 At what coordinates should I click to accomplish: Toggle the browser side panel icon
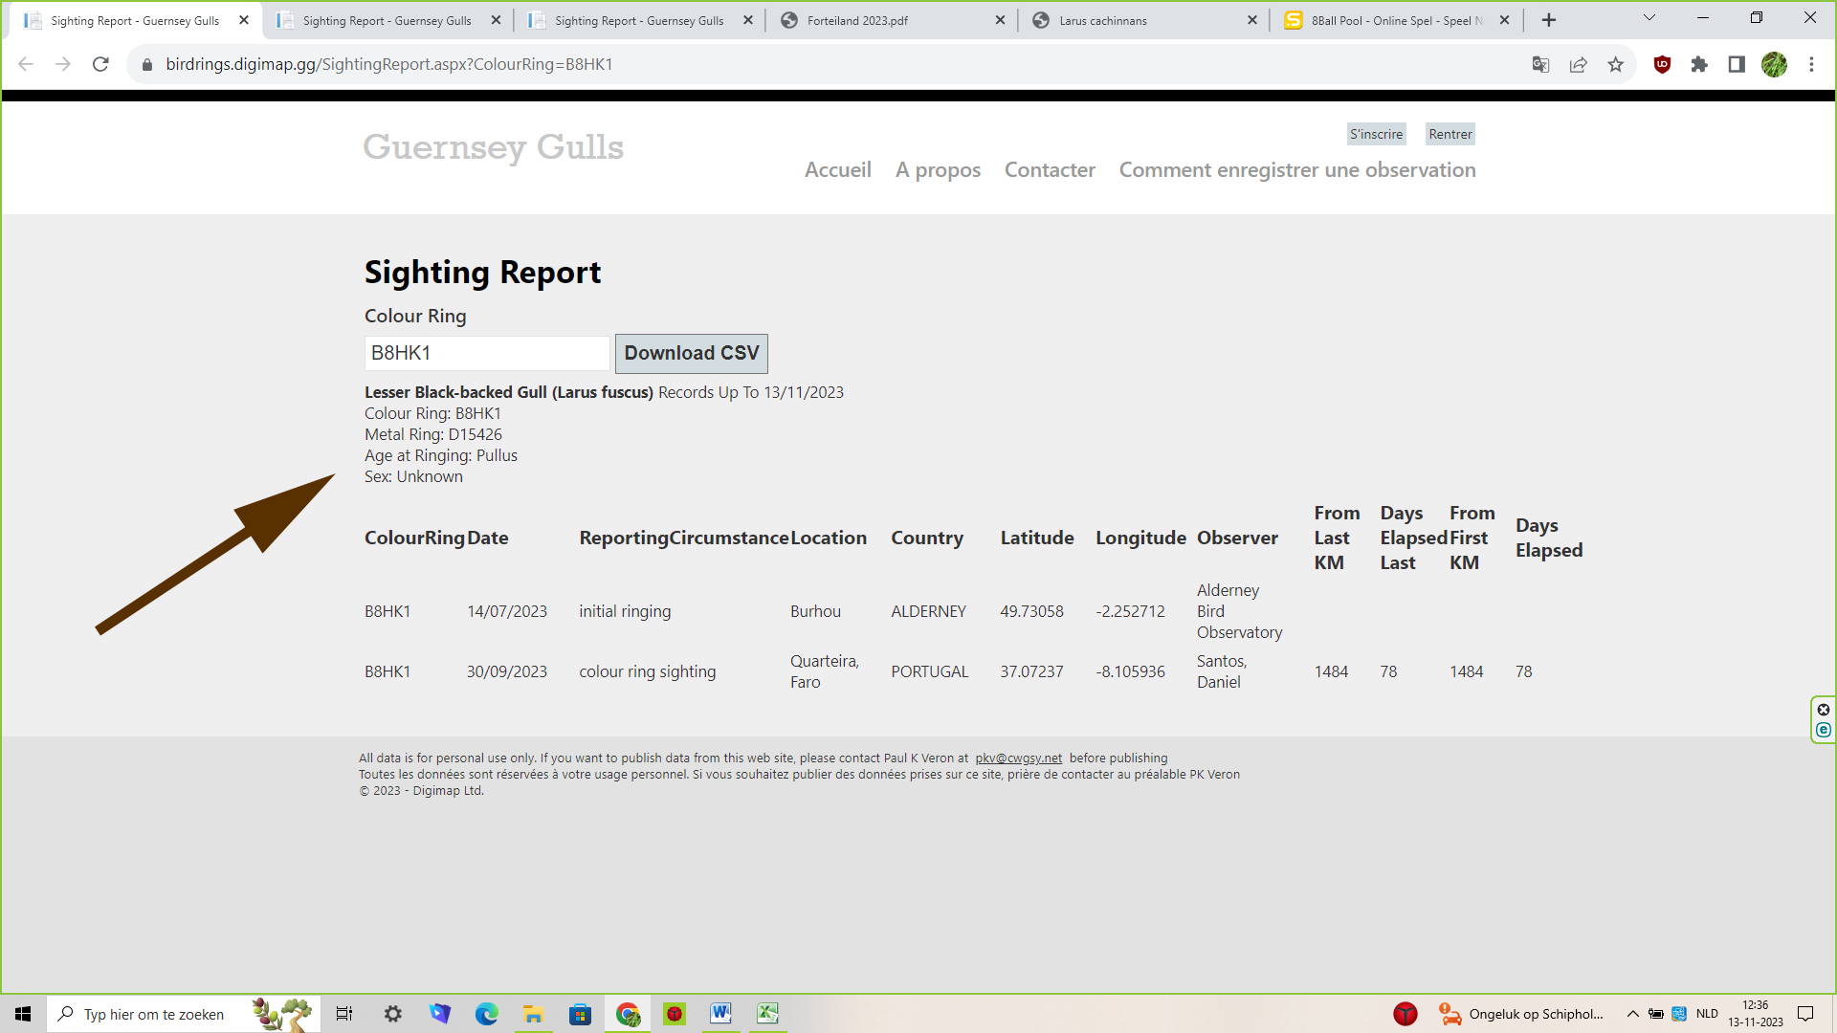[x=1737, y=64]
